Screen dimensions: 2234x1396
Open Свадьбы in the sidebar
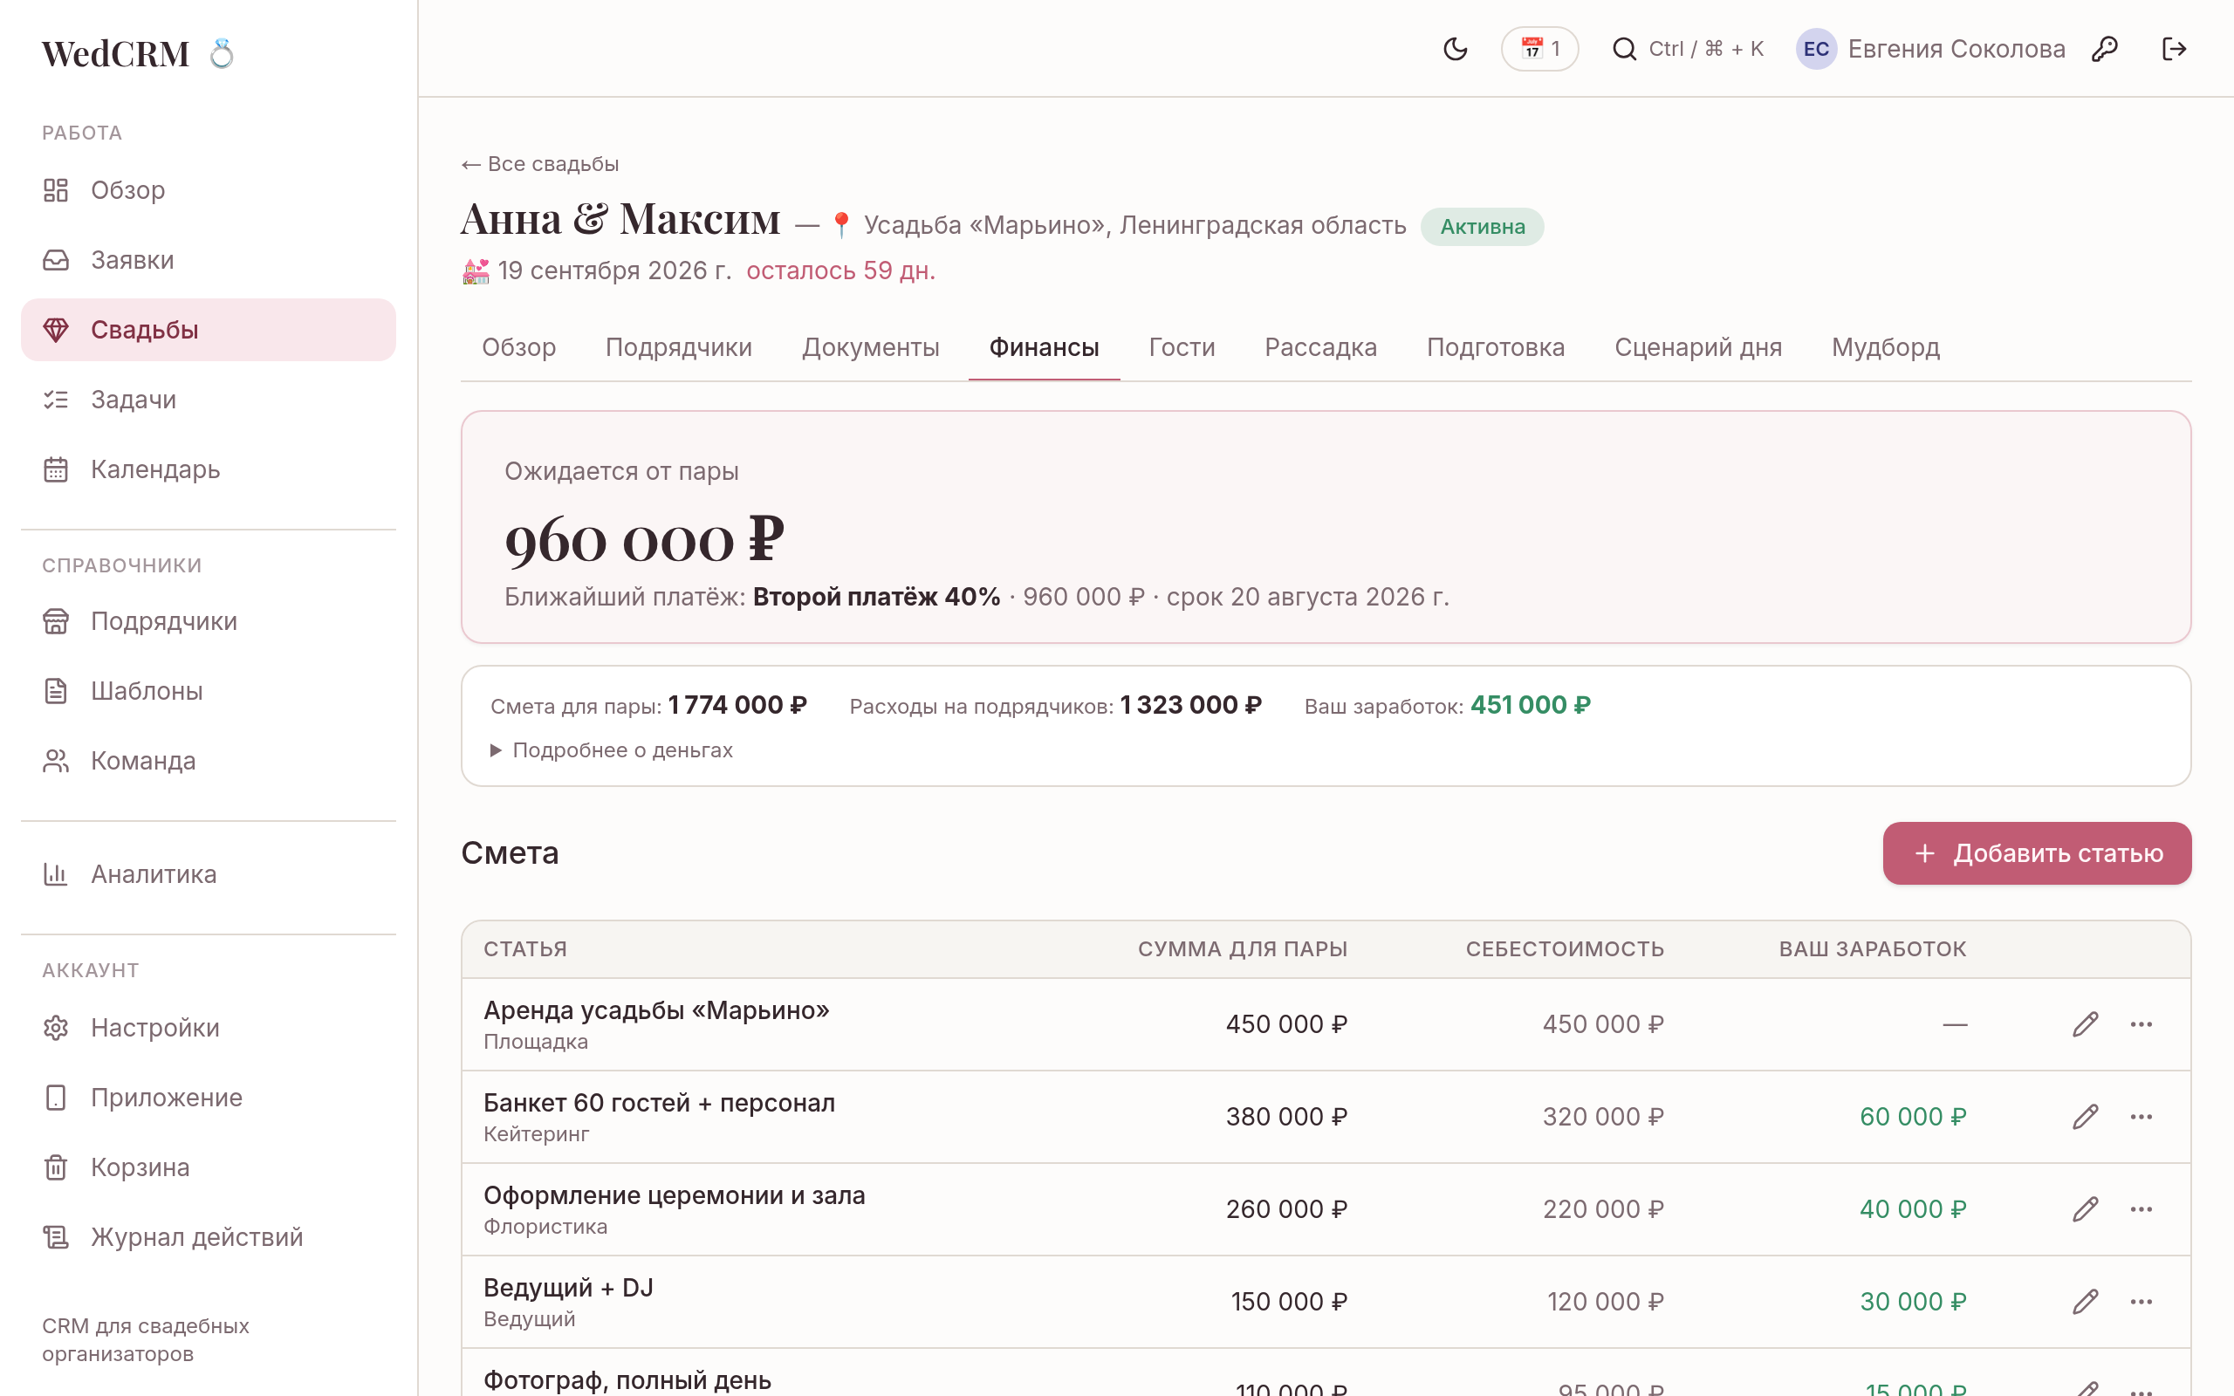(x=209, y=330)
